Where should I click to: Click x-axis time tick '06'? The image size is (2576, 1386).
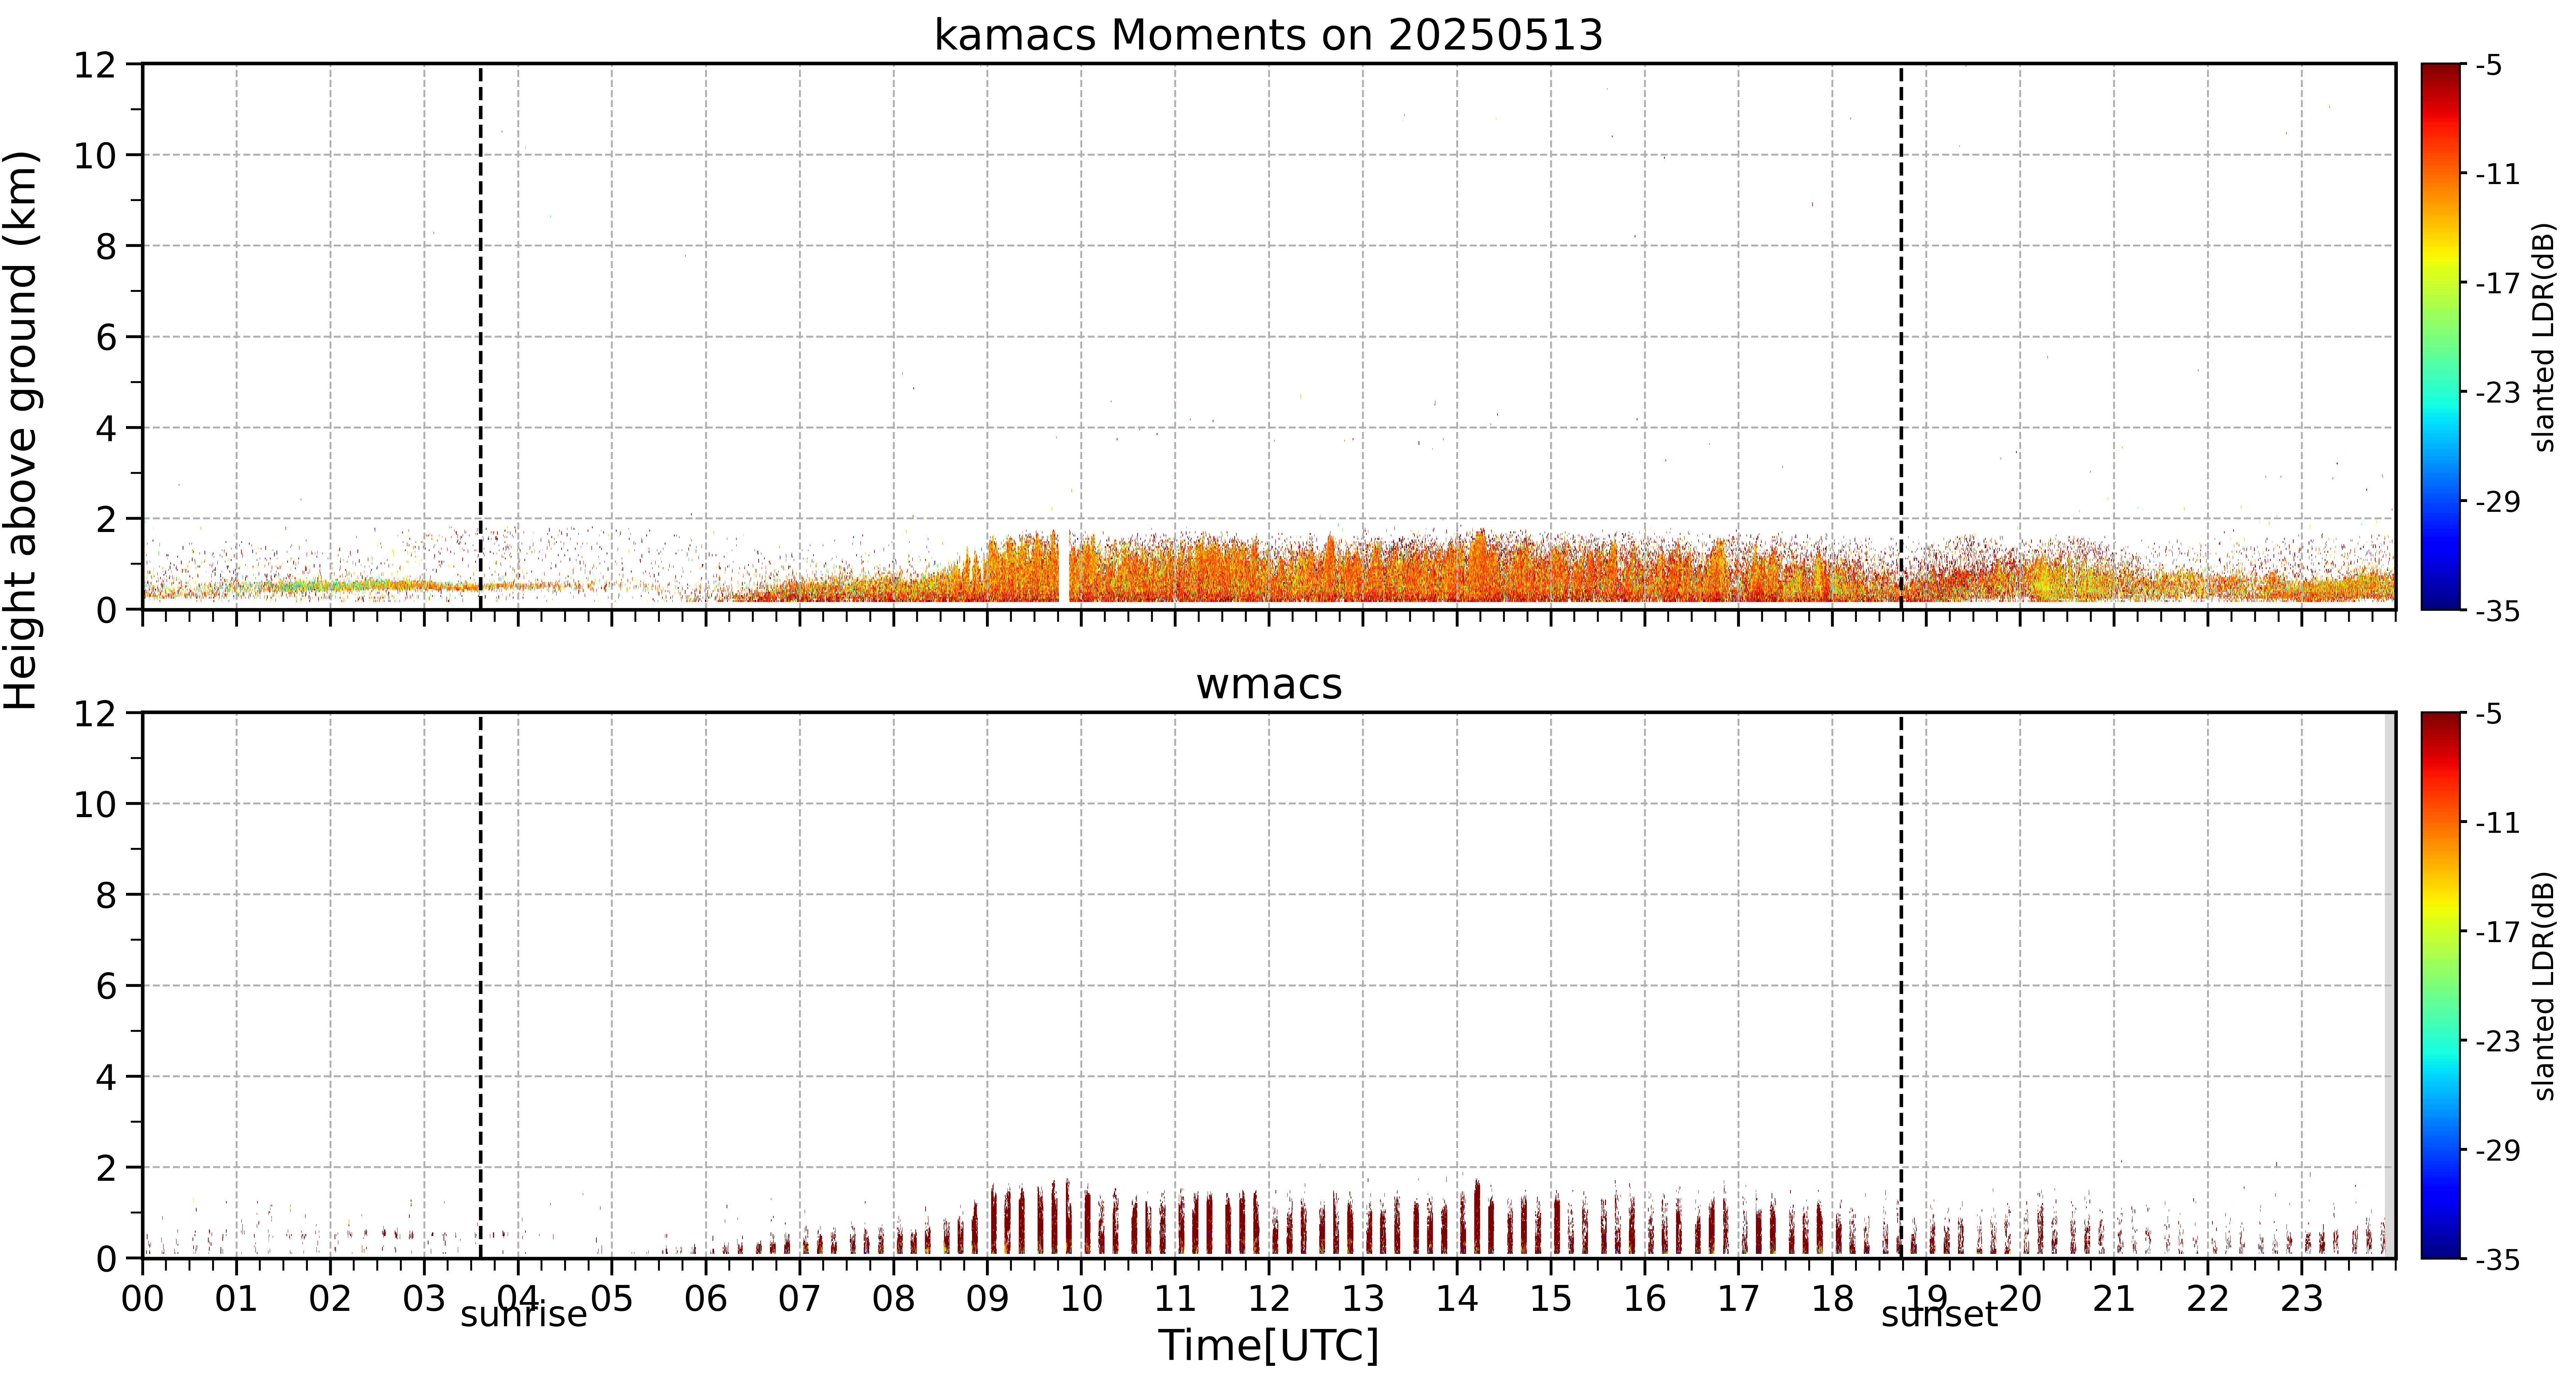pyautogui.click(x=706, y=1299)
